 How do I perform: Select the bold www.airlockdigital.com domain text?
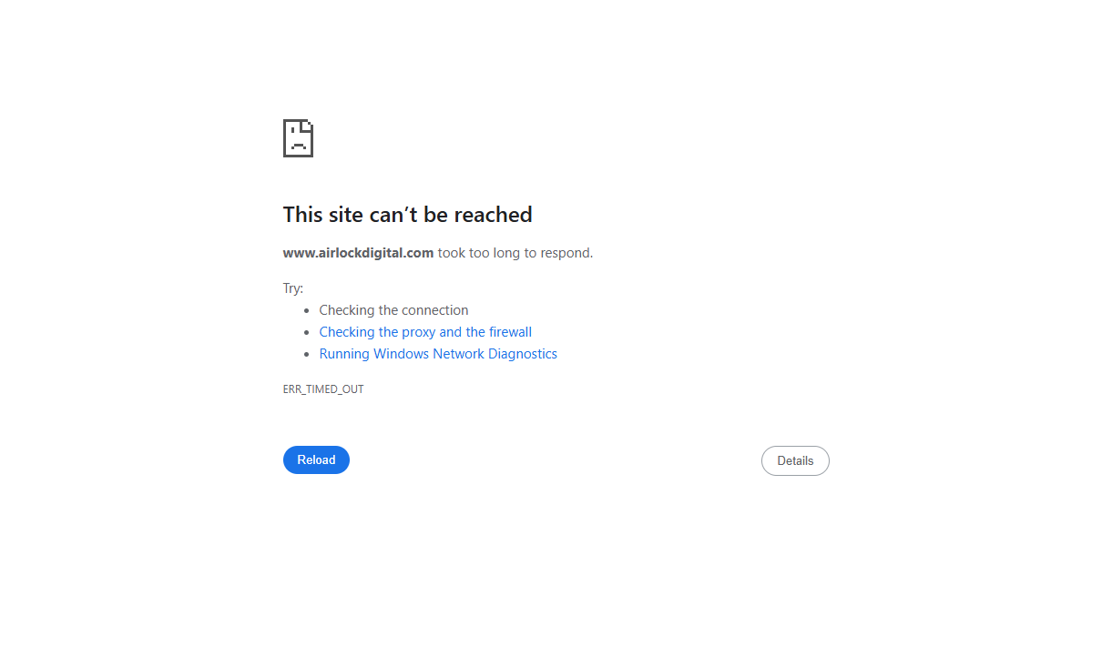358,253
